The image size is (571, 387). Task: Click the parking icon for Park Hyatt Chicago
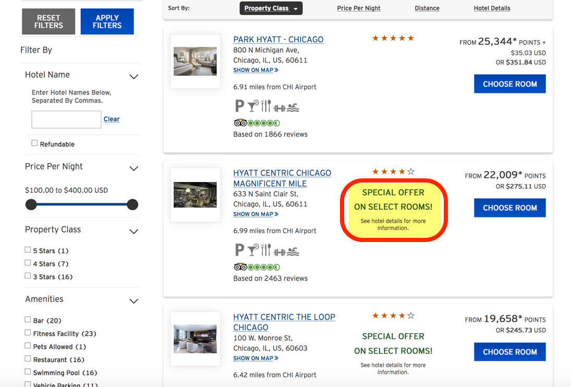pos(239,106)
